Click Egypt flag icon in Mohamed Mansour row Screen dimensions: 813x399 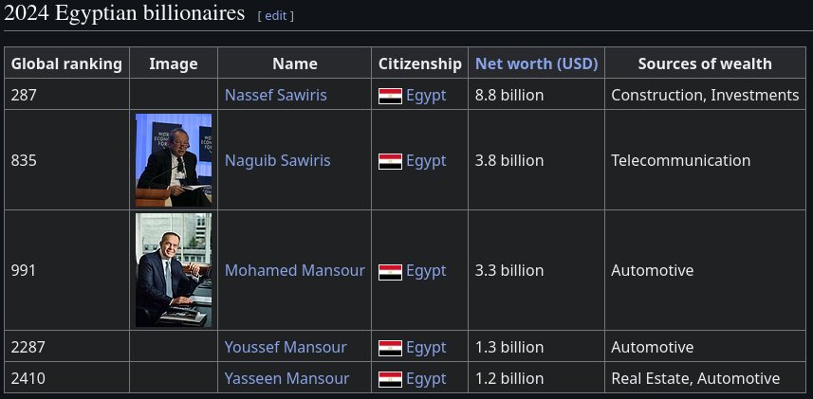[x=390, y=271]
